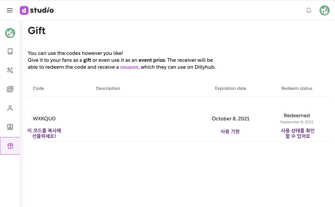Open the hamburger menu
335x207 pixels.
pos(10,10)
